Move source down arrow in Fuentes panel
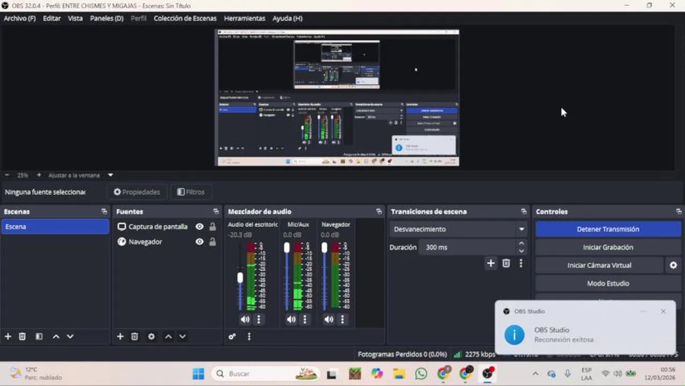685x386 pixels. pos(182,337)
